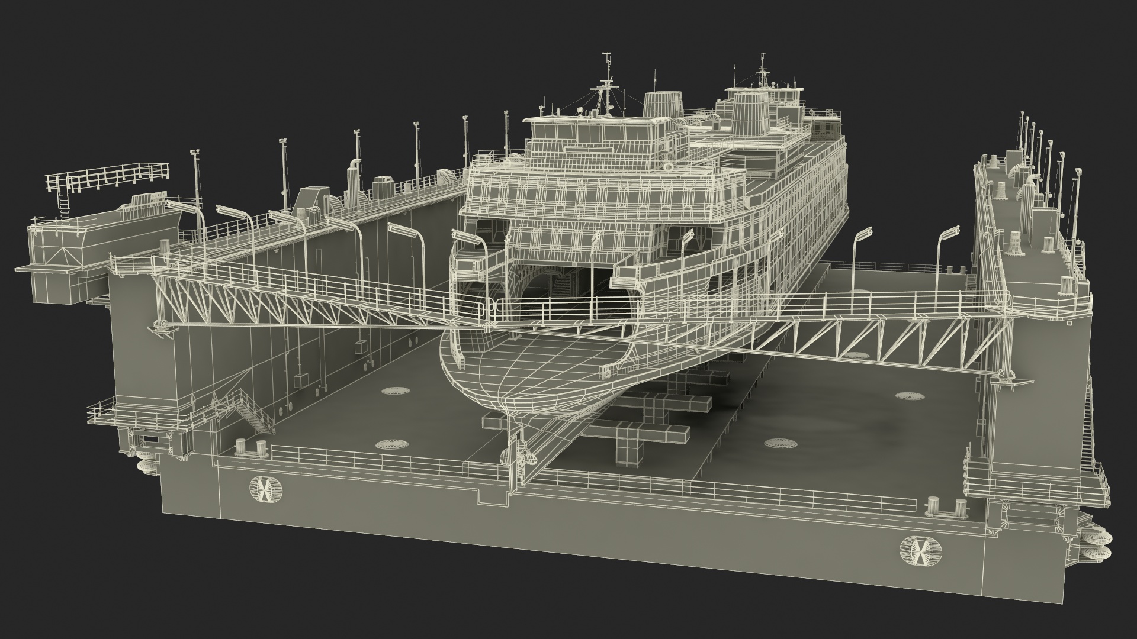Select the ferry's rear radar mast
Image resolution: width=1137 pixels, height=639 pixels.
762,70
